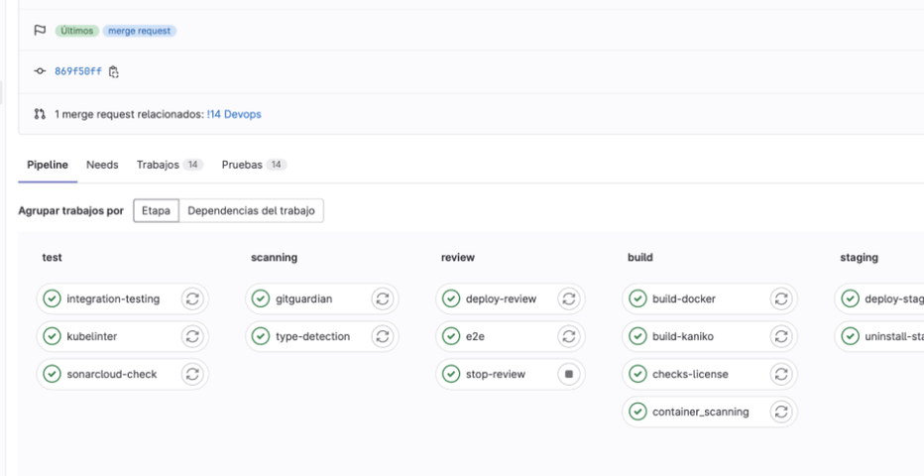Image resolution: width=924 pixels, height=476 pixels.
Task: Retry the container_scanning job
Action: (781, 412)
